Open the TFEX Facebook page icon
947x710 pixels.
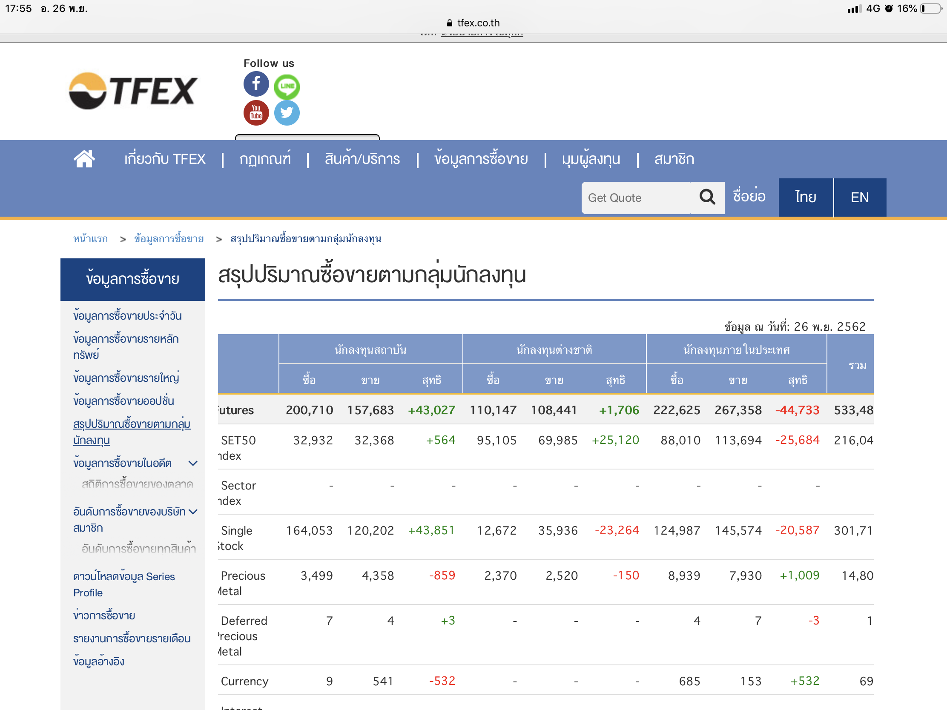pyautogui.click(x=256, y=84)
